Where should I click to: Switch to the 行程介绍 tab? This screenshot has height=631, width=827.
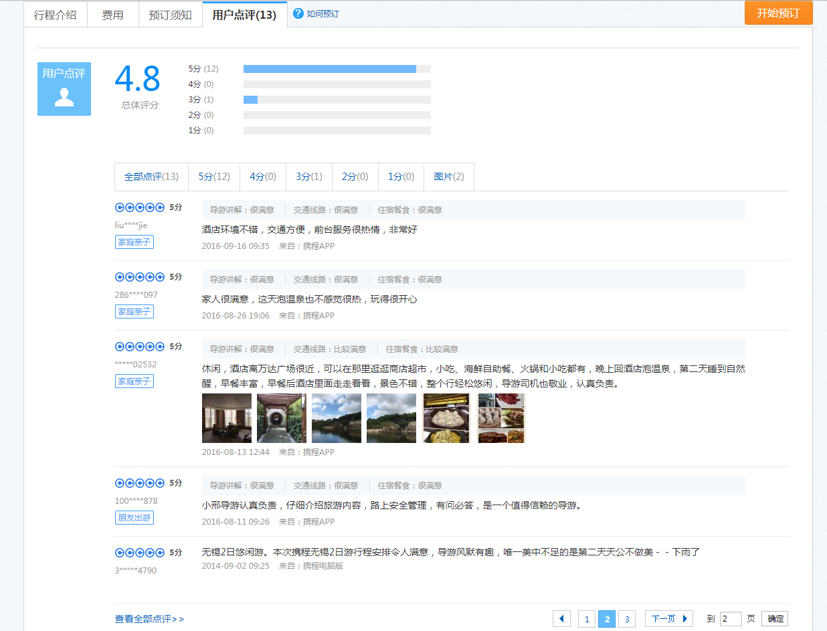coord(56,15)
